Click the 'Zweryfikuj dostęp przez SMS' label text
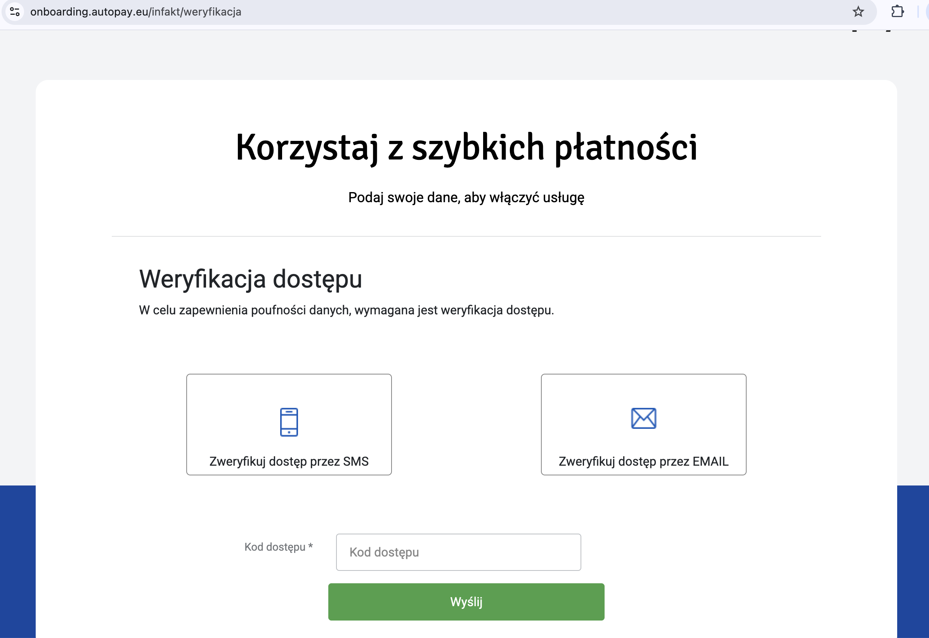The height and width of the screenshot is (638, 929). coord(289,462)
